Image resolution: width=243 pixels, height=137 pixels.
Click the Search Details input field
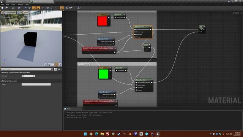(26, 69)
